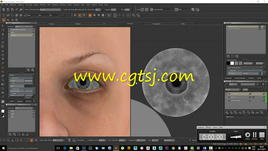The height and width of the screenshot is (151, 268).
Task: Click Stop in the capture window
Action: tap(262, 136)
